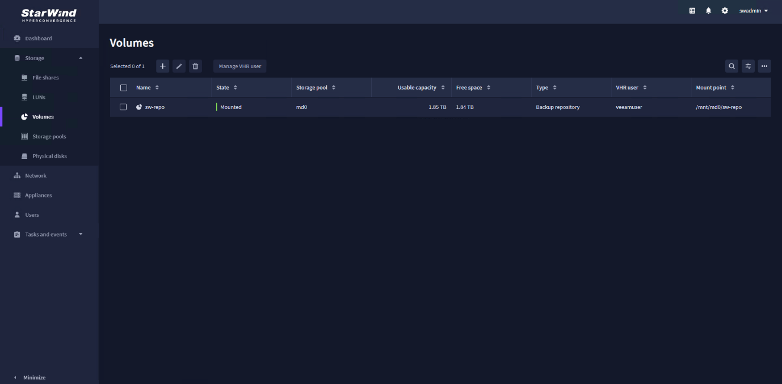Open Storage pools page
Viewport: 782px width, 384px height.
click(x=49, y=136)
